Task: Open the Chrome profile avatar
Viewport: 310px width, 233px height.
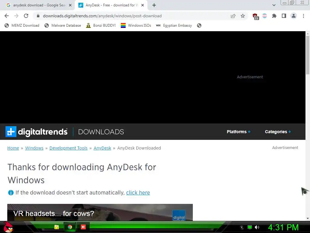Action: [294, 16]
